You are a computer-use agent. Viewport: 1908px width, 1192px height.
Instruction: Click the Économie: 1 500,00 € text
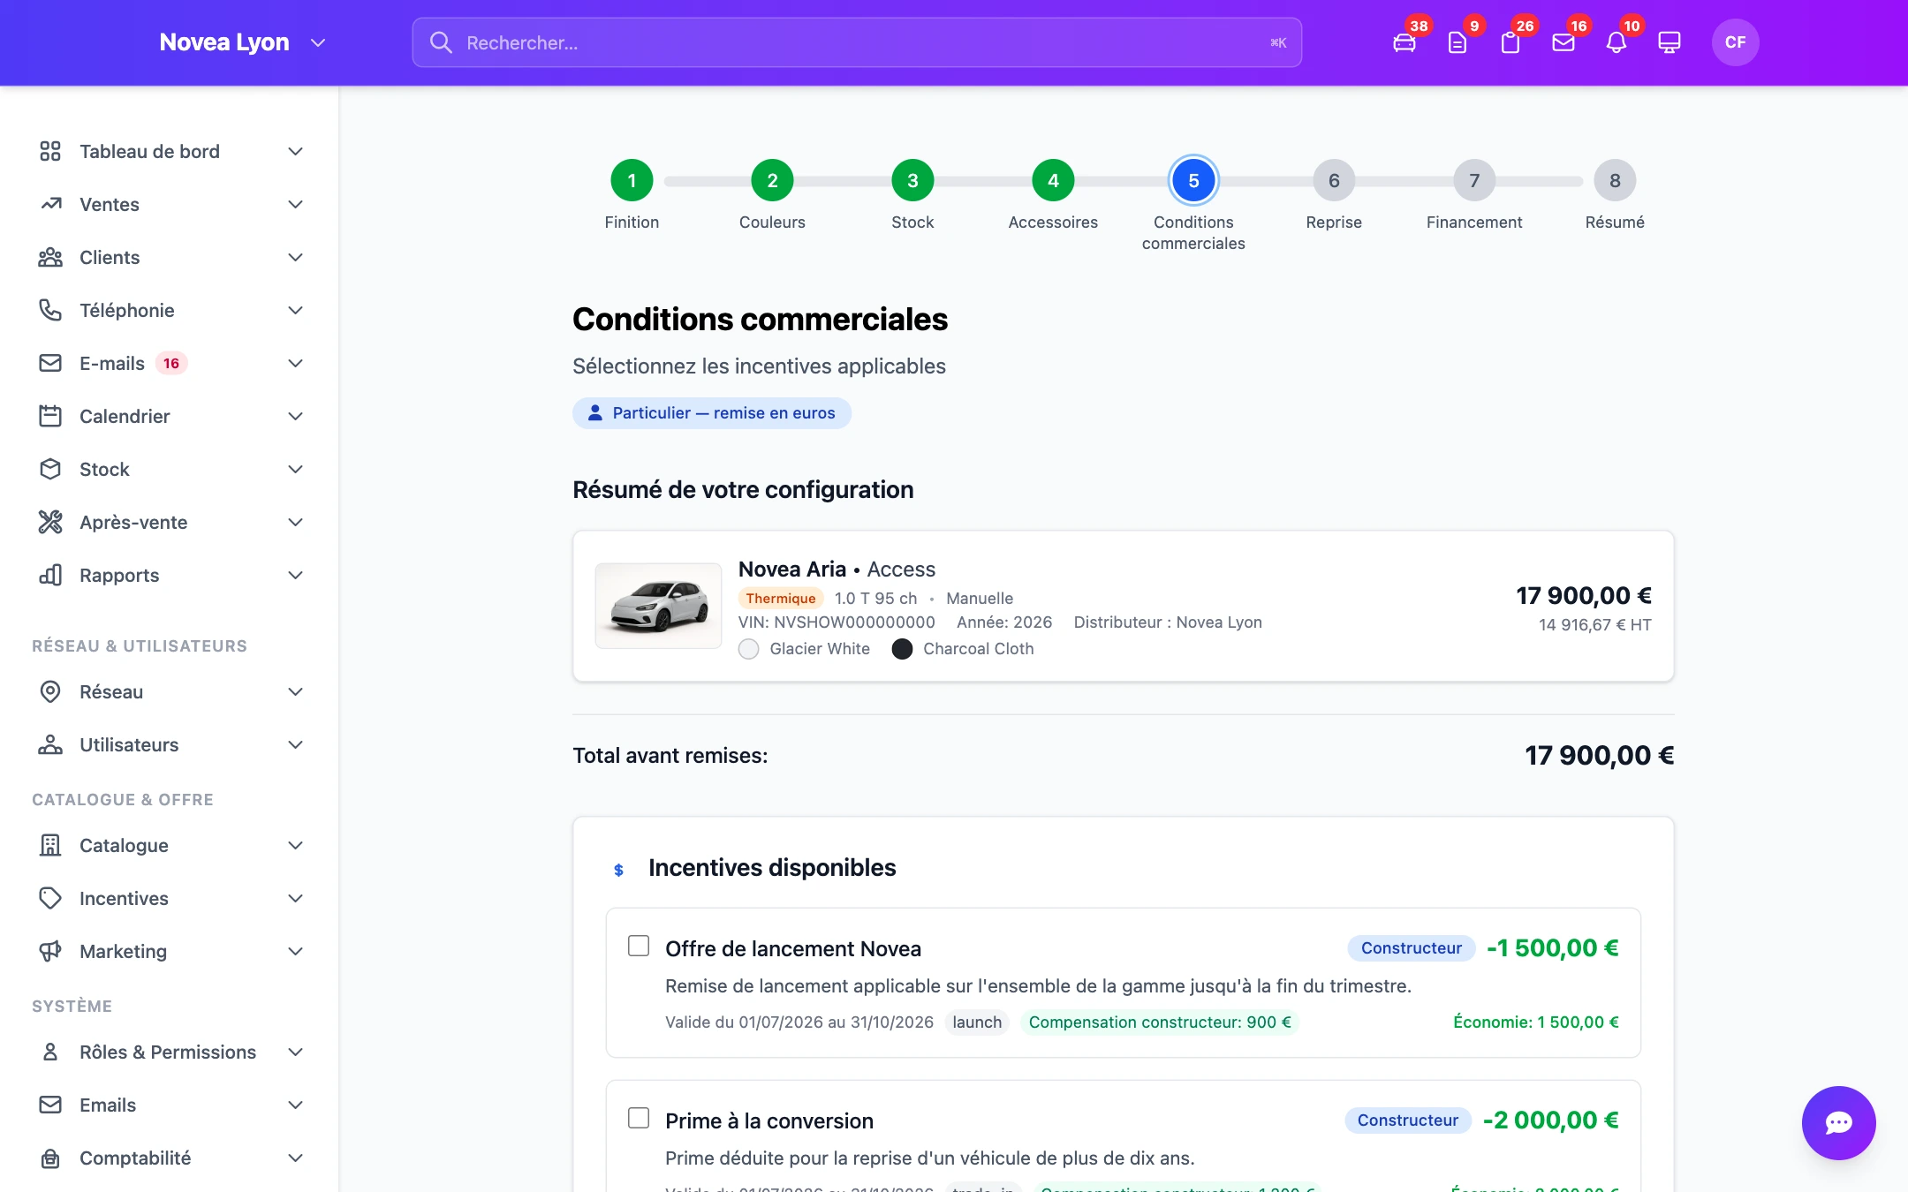[x=1536, y=1022]
